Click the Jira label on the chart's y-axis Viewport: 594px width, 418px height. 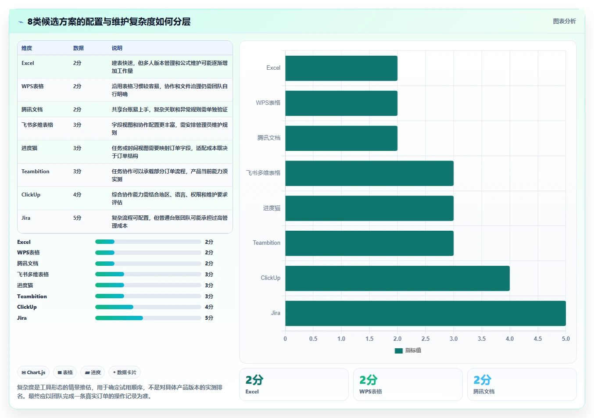(276, 313)
